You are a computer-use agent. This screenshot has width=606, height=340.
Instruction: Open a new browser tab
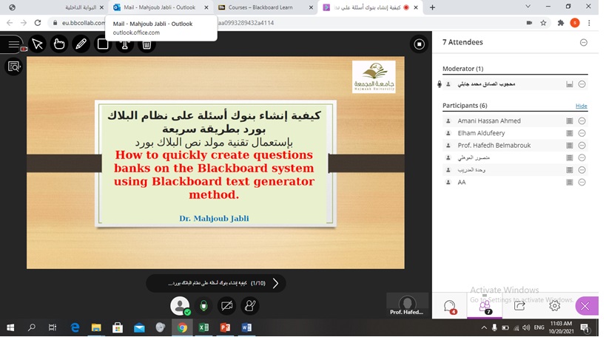tap(432, 7)
